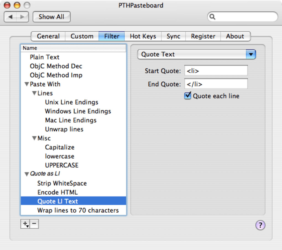
Task: Switch to the General tab
Action: [x=48, y=36]
